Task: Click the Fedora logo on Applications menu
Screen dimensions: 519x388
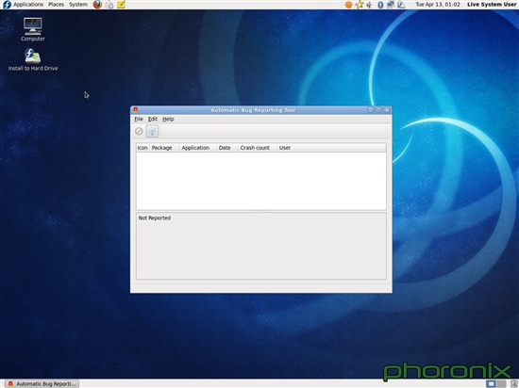Action: click(x=7, y=5)
